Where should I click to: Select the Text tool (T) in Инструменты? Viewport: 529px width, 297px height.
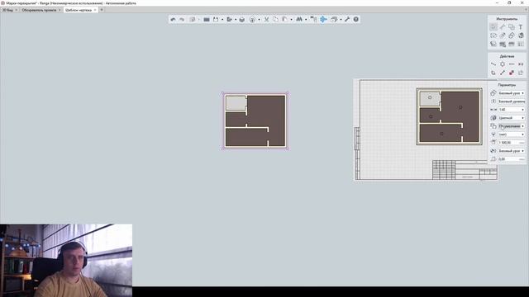521,27
